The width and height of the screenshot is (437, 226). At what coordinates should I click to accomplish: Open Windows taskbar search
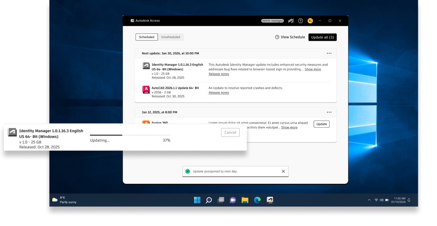coord(209,200)
